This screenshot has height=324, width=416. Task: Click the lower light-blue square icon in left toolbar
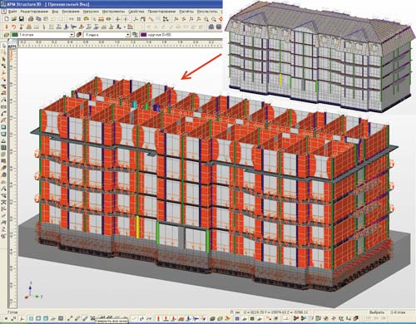pos(3,134)
